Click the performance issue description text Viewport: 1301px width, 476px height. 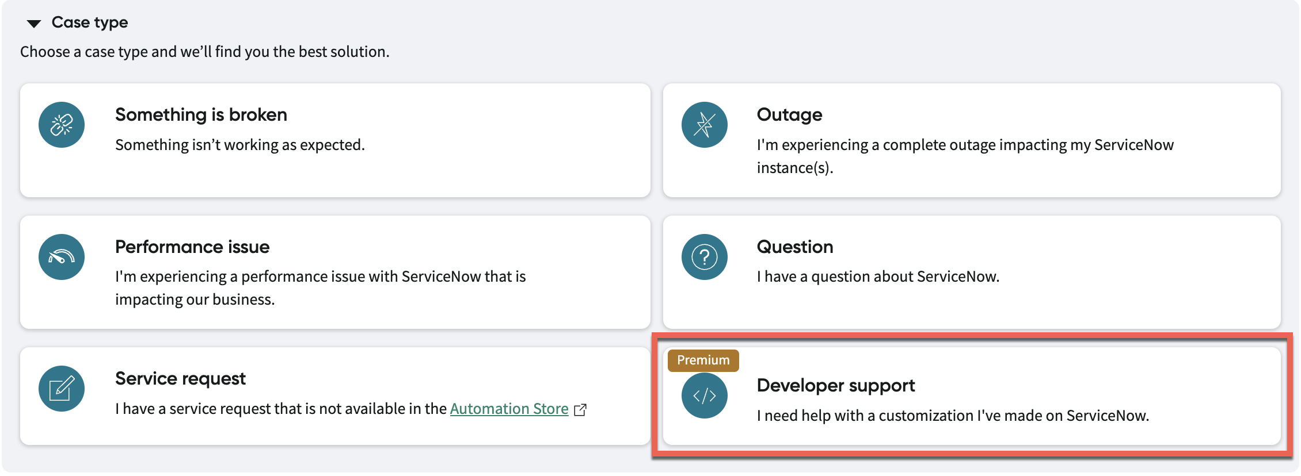pyautogui.click(x=321, y=288)
